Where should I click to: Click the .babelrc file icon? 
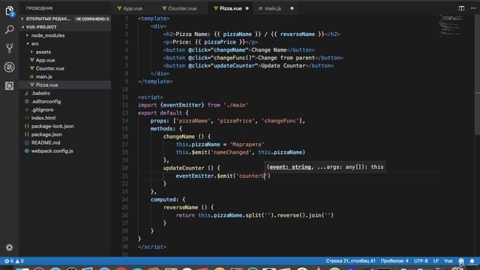pyautogui.click(x=27, y=93)
